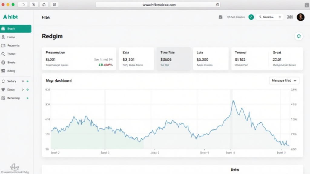The image size is (310, 174).
Task: Click the Hibt title in top bar
Action: 46,18
